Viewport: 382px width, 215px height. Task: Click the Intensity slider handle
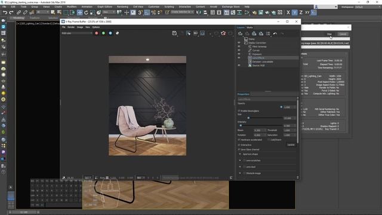241,125
